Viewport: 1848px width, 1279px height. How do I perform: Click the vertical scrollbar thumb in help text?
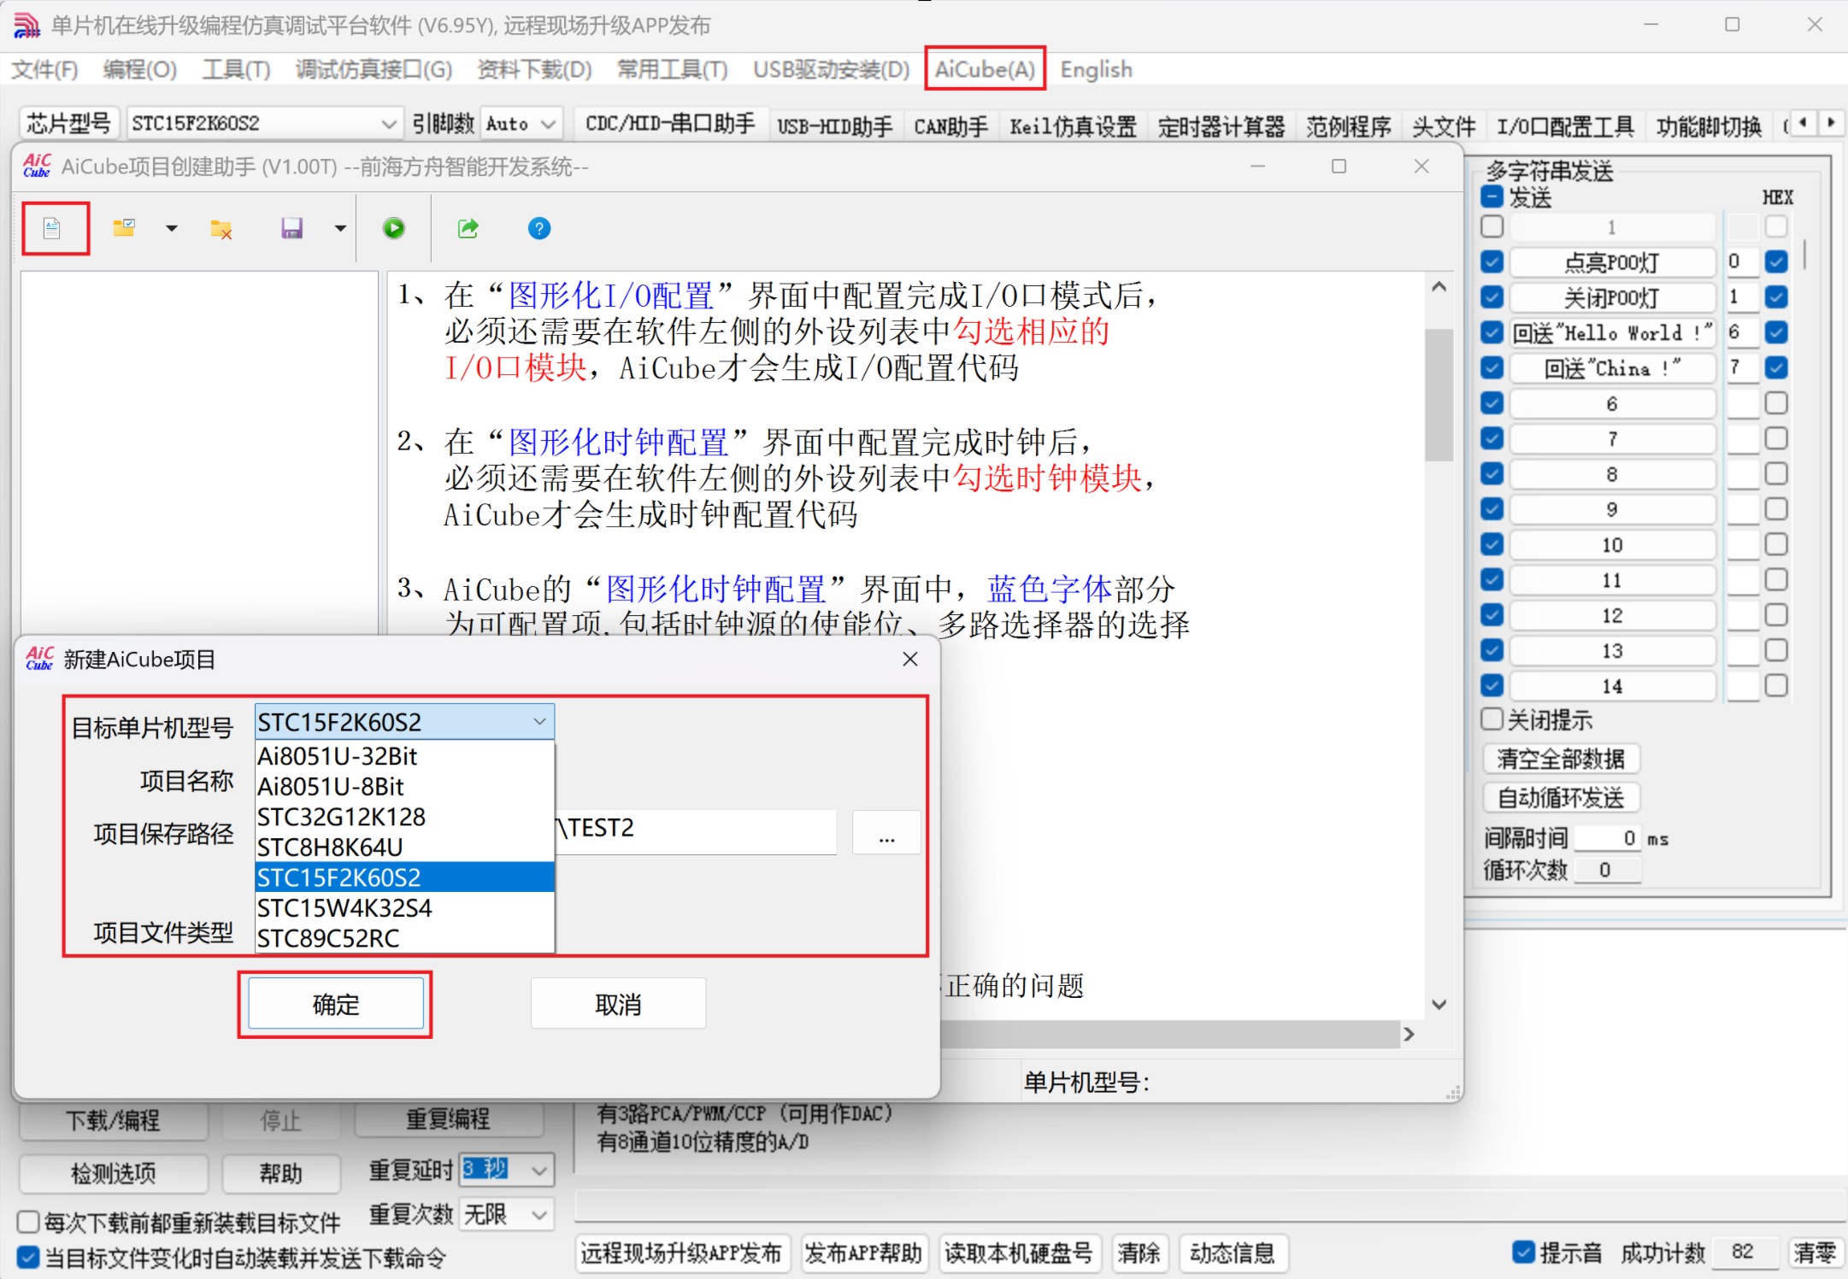pos(1439,395)
